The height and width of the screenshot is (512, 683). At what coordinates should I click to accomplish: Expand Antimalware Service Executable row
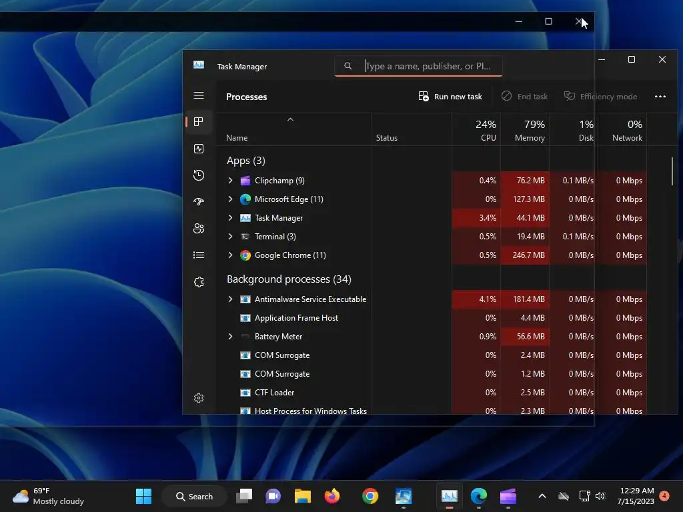click(230, 299)
